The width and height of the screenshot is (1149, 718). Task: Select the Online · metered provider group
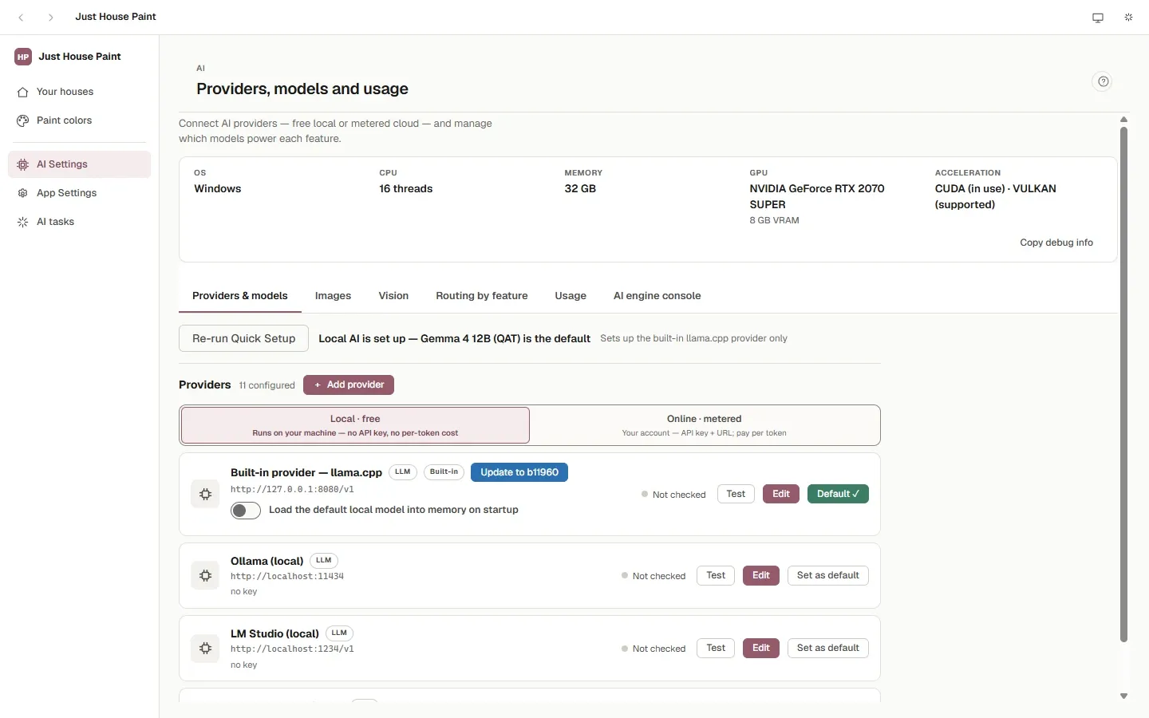coord(705,425)
